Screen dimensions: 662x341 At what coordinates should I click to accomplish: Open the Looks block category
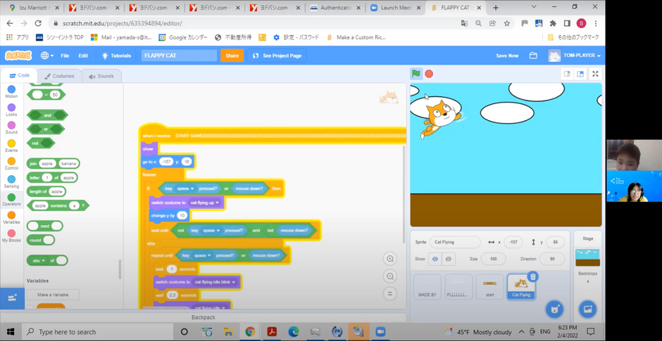[11, 110]
